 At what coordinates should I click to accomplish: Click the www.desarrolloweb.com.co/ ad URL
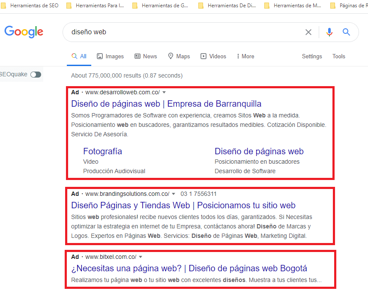(x=123, y=92)
